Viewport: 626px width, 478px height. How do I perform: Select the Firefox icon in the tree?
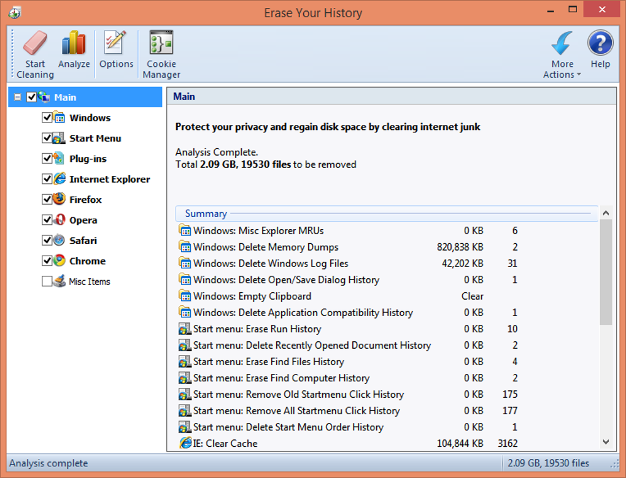point(60,199)
